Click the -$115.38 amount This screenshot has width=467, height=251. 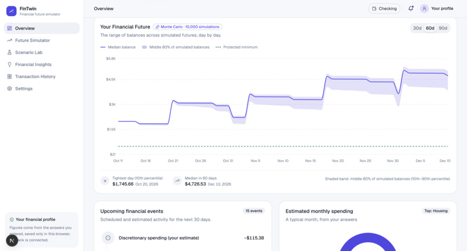click(x=254, y=238)
